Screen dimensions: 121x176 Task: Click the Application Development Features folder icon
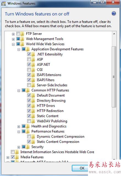(28, 49)
